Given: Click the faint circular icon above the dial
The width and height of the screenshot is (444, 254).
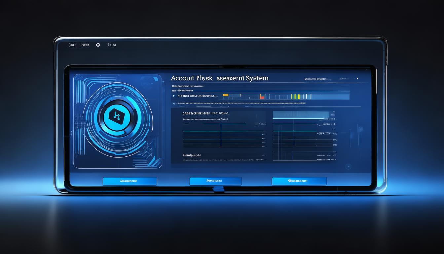Looking at the screenshot, I should pyautogui.click(x=150, y=81).
